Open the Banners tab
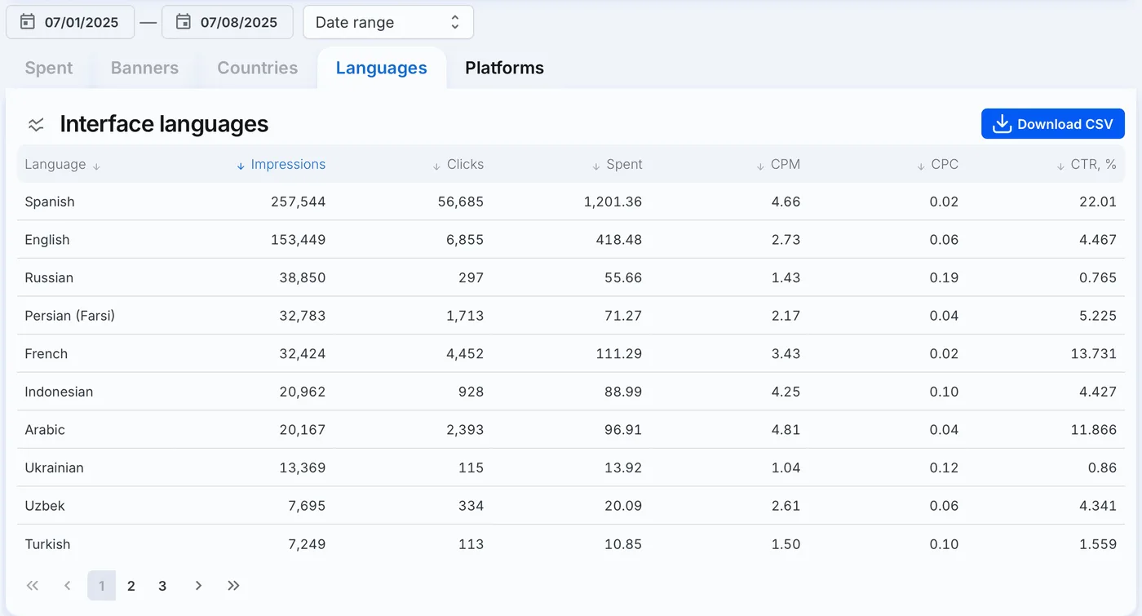Screen dimensions: 1142x616 [x=144, y=68]
